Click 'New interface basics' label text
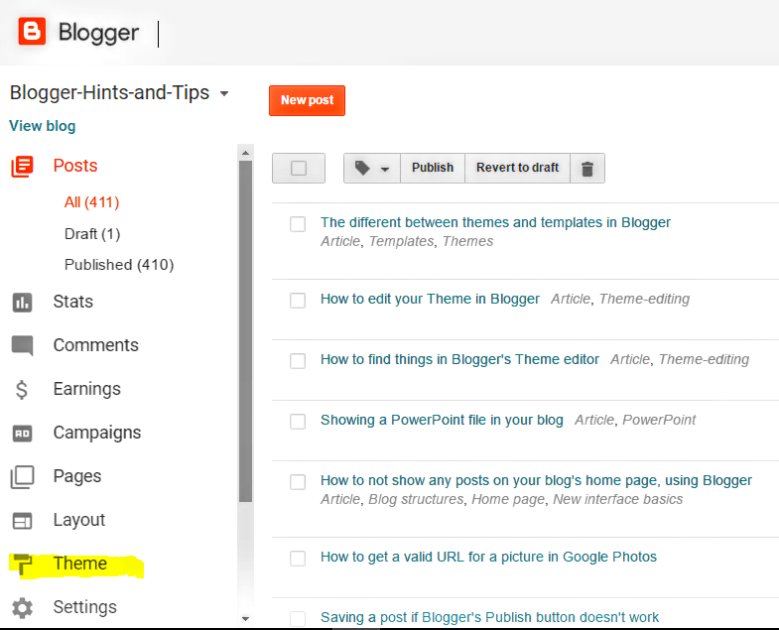The width and height of the screenshot is (779, 630). click(x=618, y=499)
